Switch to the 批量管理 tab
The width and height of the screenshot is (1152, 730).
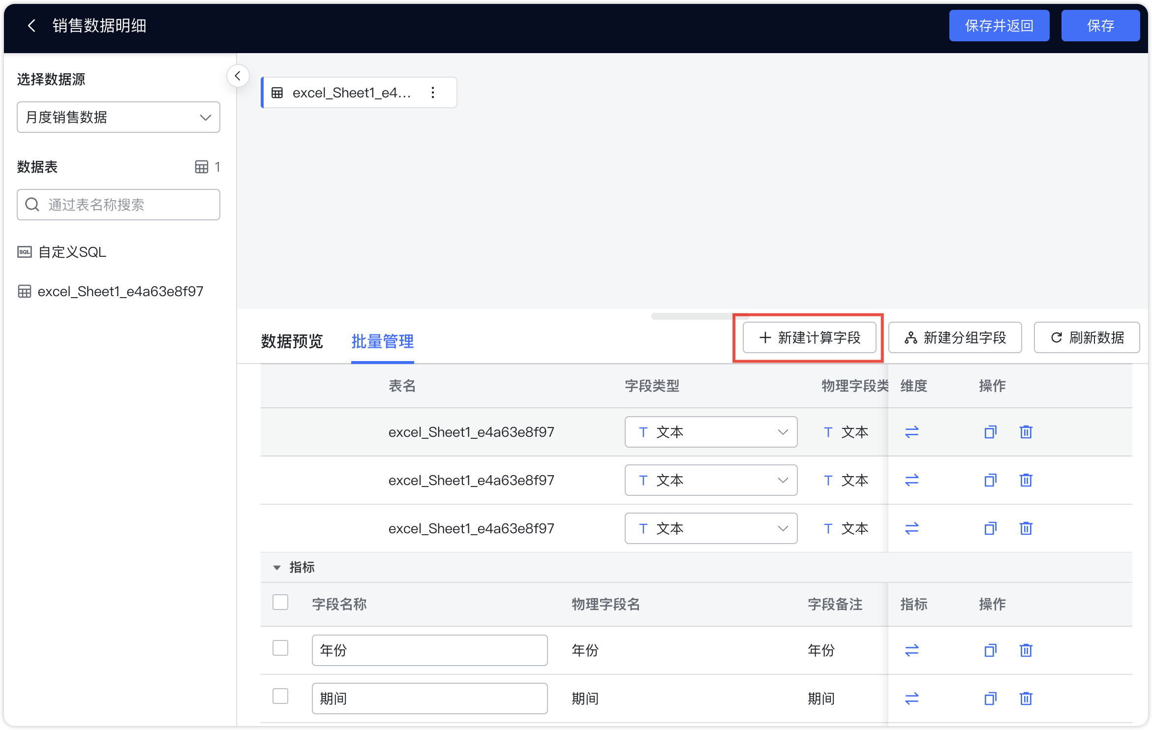point(383,341)
